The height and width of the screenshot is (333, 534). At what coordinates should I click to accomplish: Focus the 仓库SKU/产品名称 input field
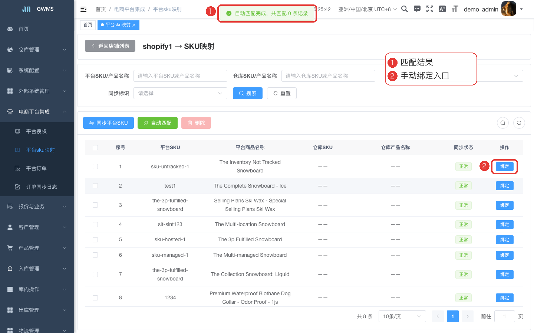328,76
